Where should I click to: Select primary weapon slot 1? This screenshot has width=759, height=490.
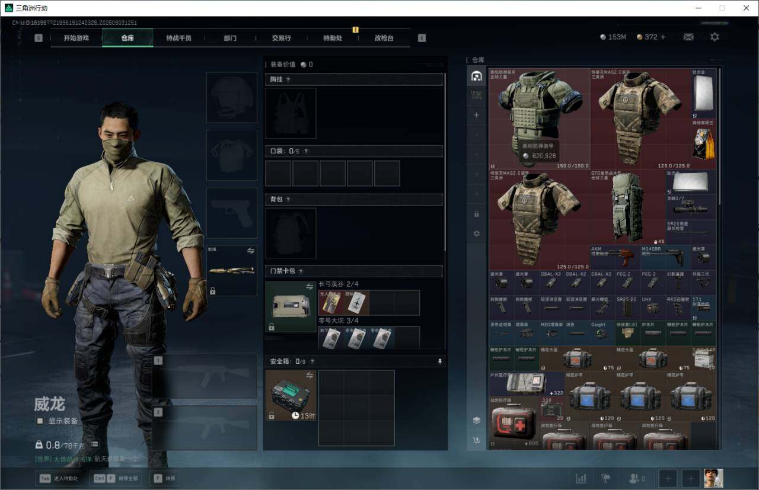pos(205,376)
